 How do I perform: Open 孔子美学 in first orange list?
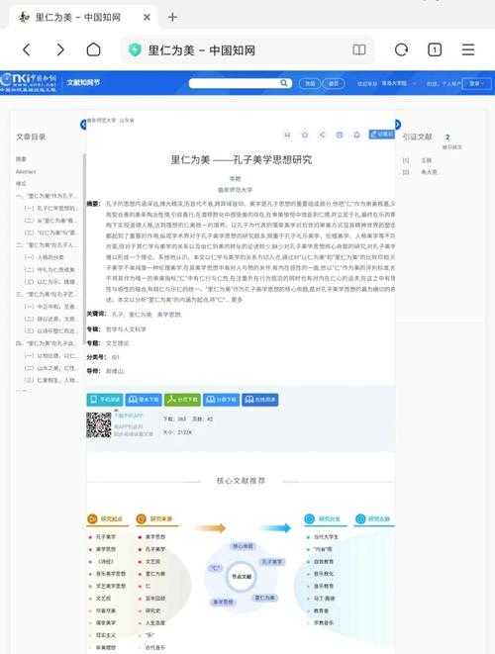click(x=106, y=537)
